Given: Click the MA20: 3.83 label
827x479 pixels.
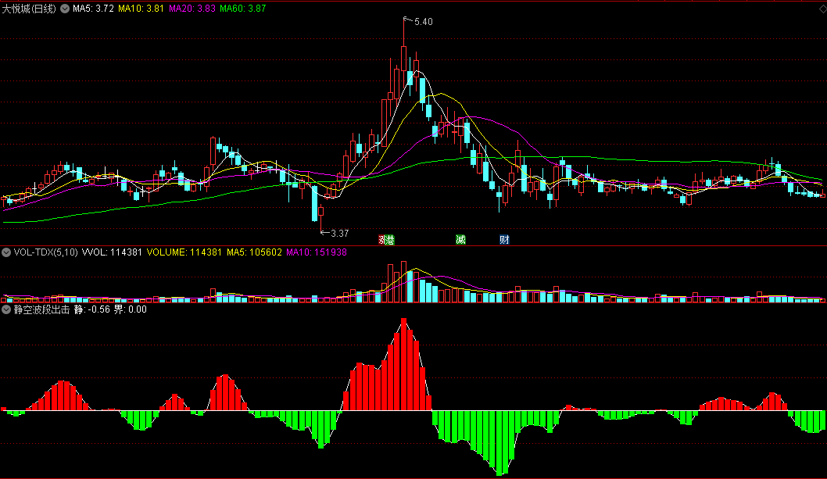Looking at the screenshot, I should tap(192, 9).
